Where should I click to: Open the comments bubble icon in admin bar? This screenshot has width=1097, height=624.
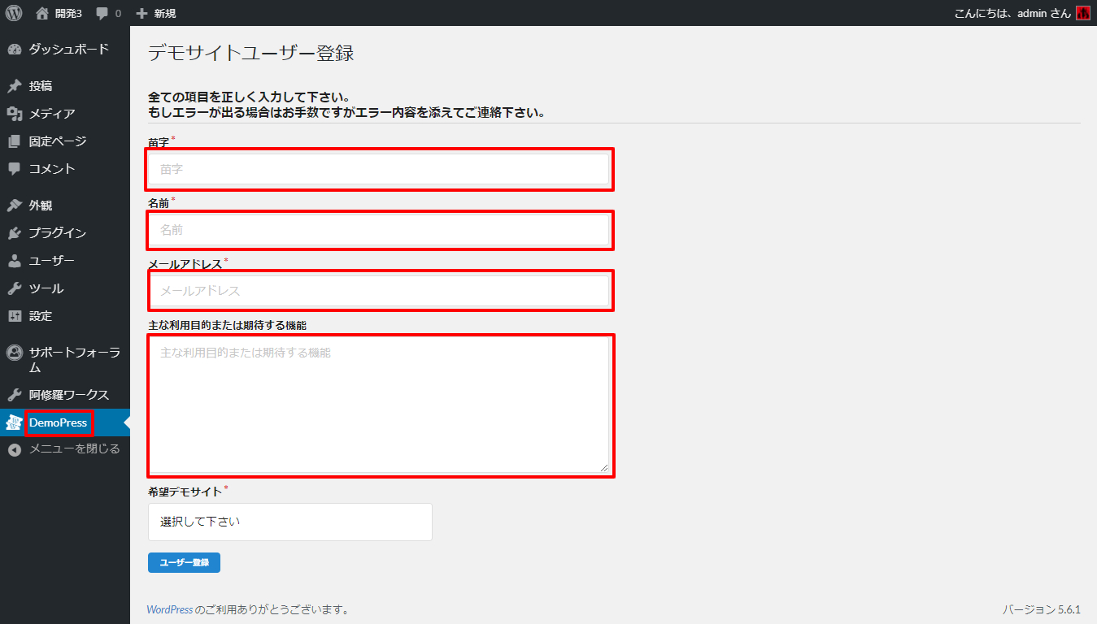[102, 14]
